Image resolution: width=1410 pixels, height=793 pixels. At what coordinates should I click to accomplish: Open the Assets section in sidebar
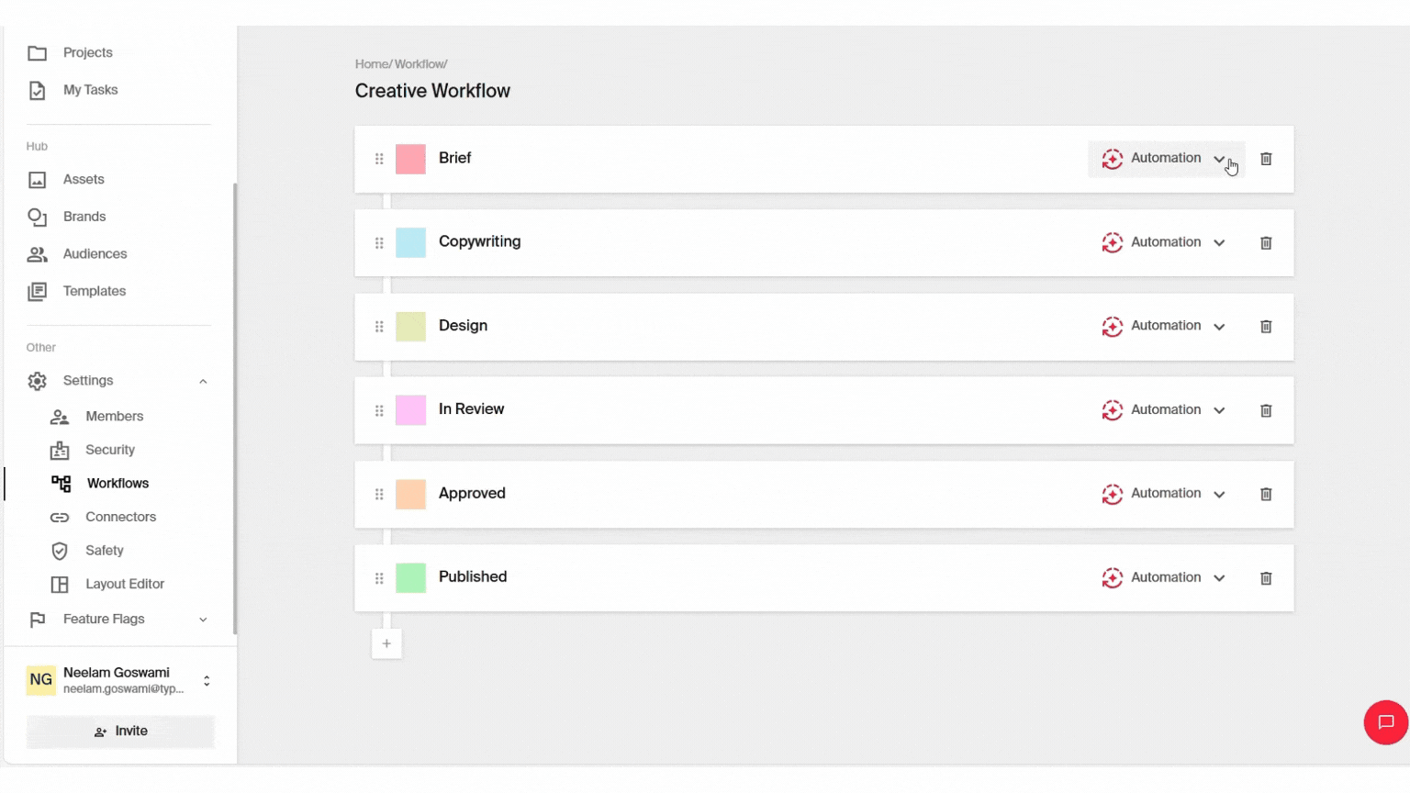coord(83,179)
